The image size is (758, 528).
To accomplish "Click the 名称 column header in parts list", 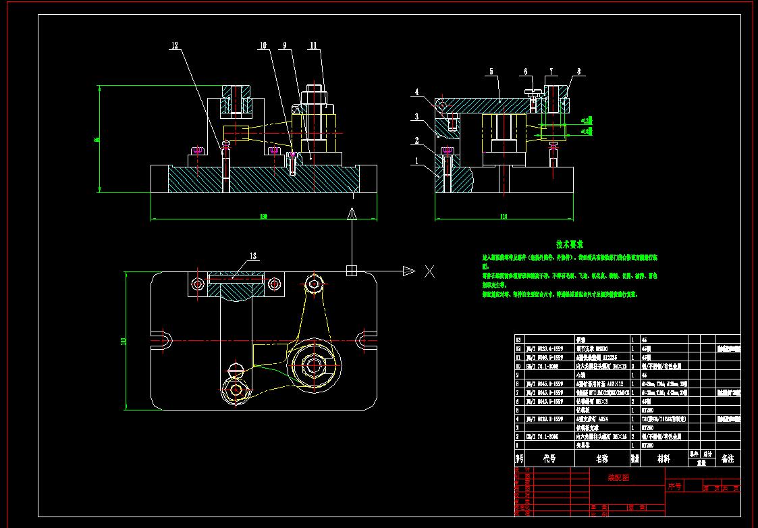I will click(602, 459).
